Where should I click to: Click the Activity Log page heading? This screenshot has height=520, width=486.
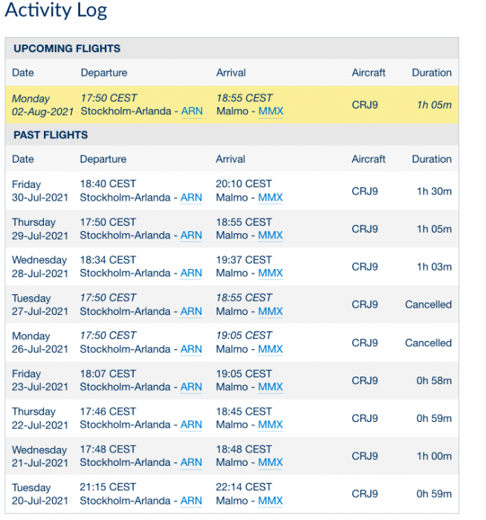(56, 10)
